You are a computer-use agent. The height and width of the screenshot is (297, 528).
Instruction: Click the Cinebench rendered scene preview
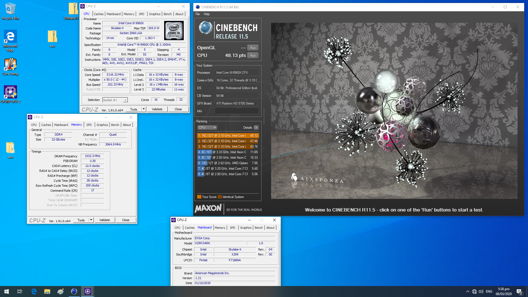point(394,111)
